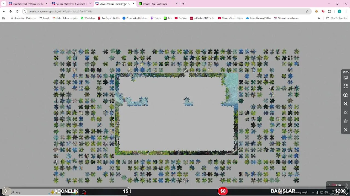
Task: Switch to the "Port Donnant" Claude Monet tab
Action: click(71, 4)
